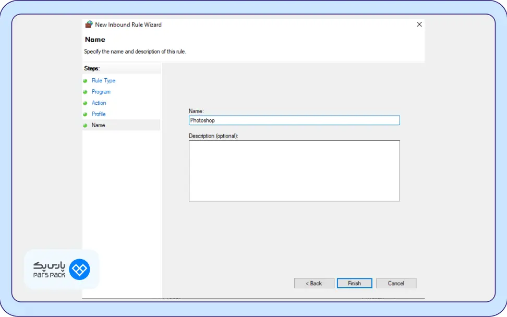The image size is (507, 317).
Task: Click the Pars Pack logo
Action: (x=62, y=270)
